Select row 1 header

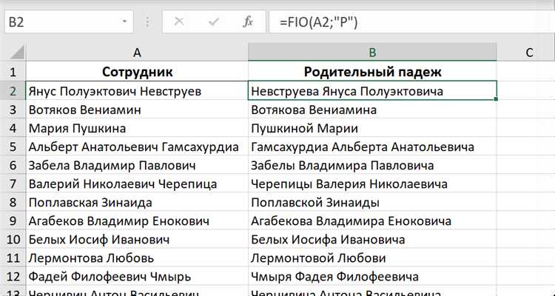coord(13,72)
